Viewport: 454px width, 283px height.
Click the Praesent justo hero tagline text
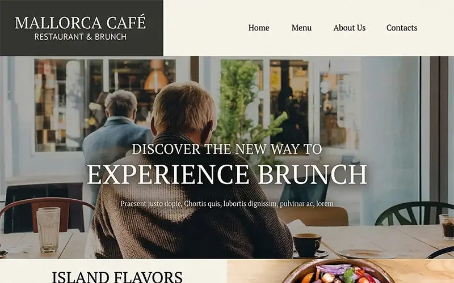click(x=226, y=204)
